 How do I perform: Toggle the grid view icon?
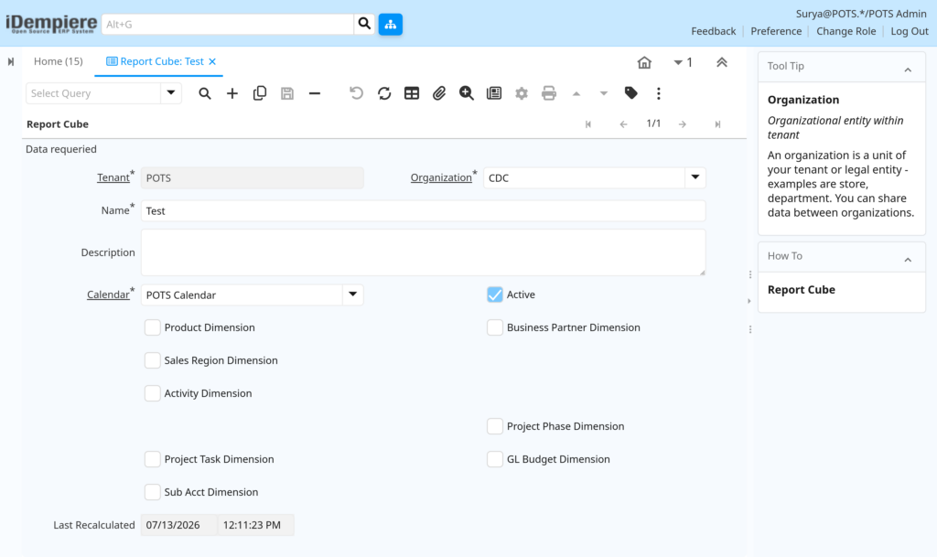point(412,93)
